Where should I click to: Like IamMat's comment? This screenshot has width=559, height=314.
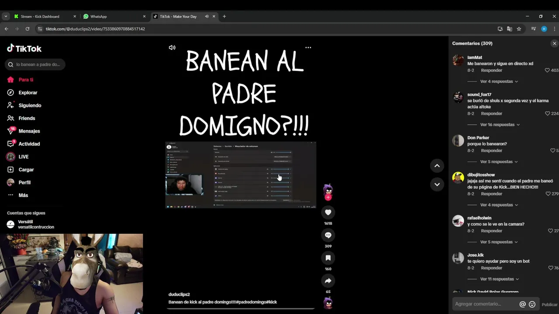[547, 70]
